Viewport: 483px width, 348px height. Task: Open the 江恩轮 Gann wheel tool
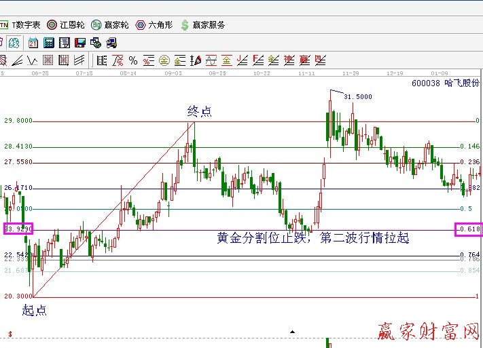65,25
